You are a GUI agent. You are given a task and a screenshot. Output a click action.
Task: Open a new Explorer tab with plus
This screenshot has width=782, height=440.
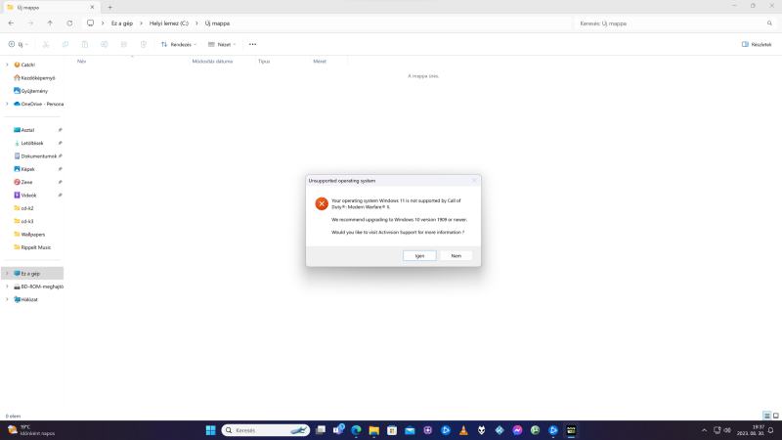[110, 8]
